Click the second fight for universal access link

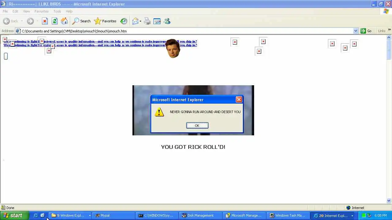pos(100,45)
